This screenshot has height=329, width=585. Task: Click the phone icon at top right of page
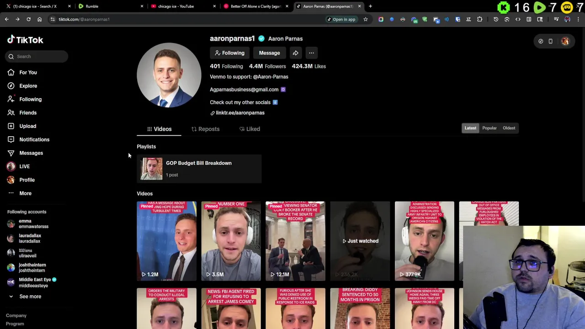[550, 41]
